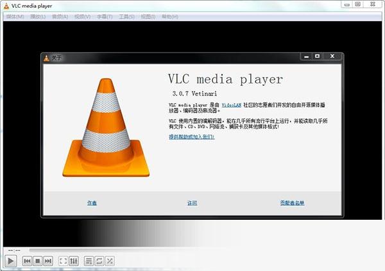Open the 工具(S) tools menu

pos(126,17)
